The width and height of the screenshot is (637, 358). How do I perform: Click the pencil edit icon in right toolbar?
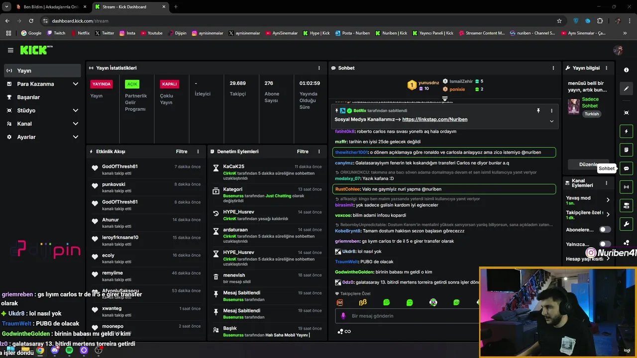(626, 89)
